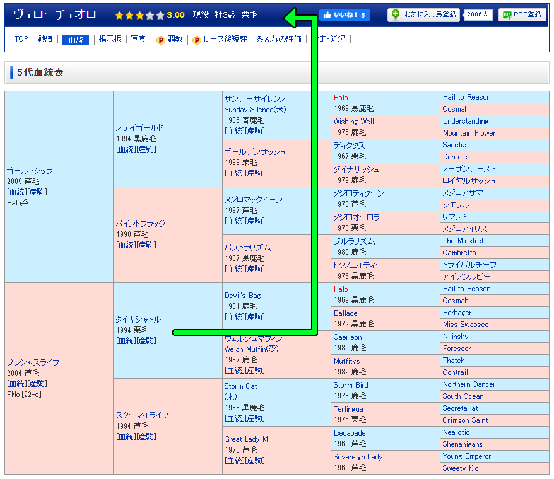Image resolution: width=554 pixels, height=479 pixels.
Task: Click Secretariat link
Action: (x=460, y=408)
